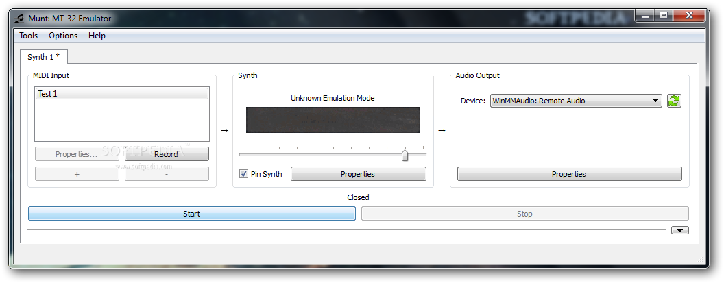This screenshot has width=724, height=283.
Task: Click the Unknown Emulation Mode label
Action: [333, 98]
